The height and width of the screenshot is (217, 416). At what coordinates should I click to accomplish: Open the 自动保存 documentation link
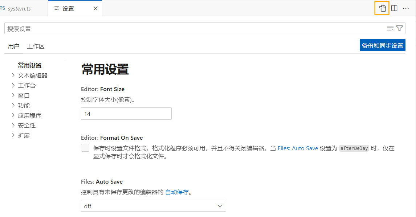(177, 192)
